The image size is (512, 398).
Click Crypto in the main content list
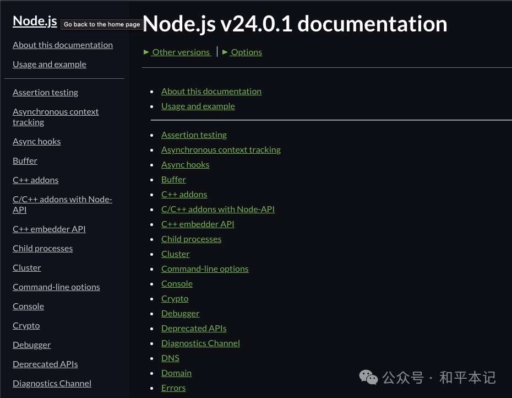click(x=175, y=299)
